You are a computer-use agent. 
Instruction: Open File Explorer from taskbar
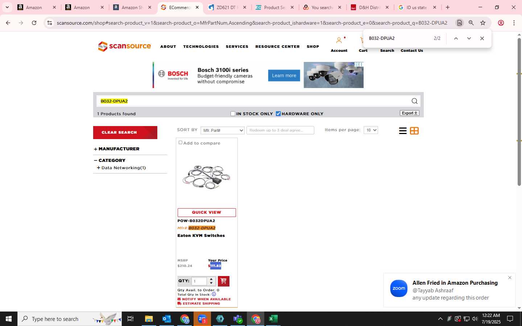tap(149, 319)
